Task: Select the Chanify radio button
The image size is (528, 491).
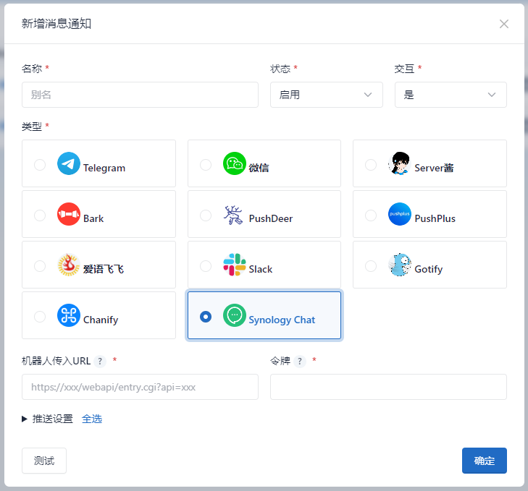Action: (40, 317)
